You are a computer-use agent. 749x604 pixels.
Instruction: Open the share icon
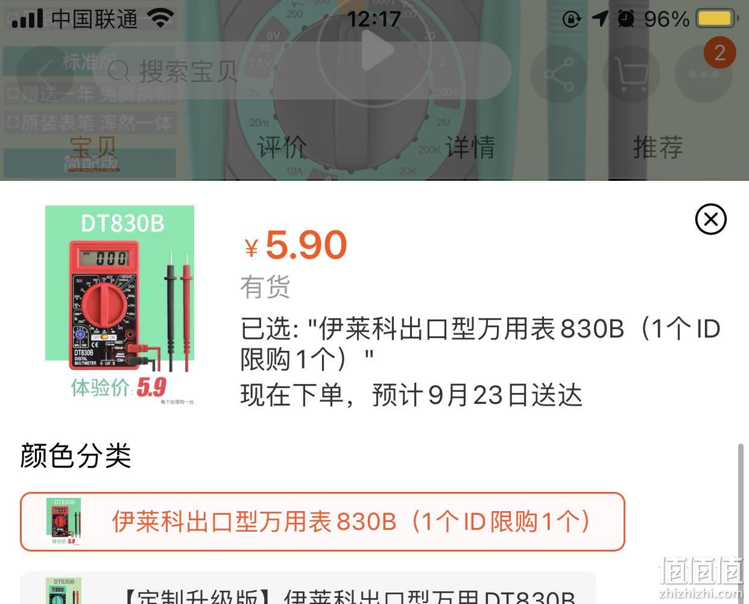coord(559,74)
